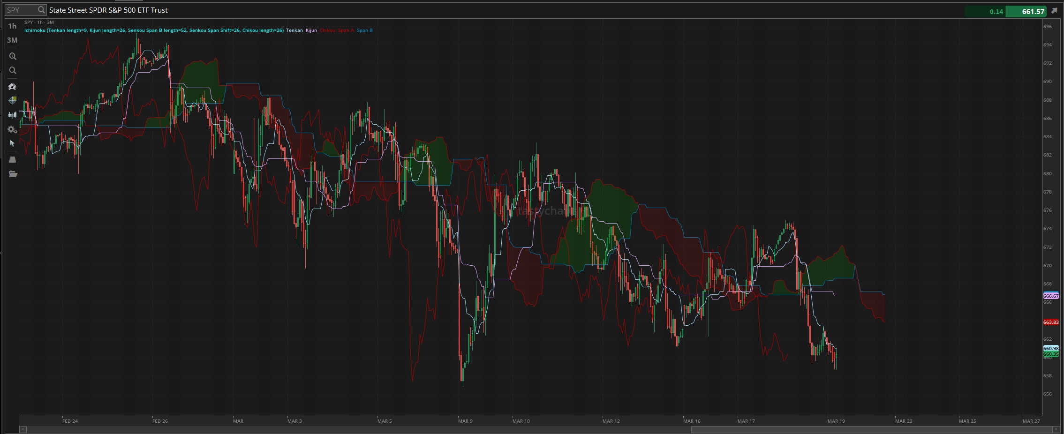Click the 666.67 Kijun price tag
The height and width of the screenshot is (434, 1064).
point(1051,296)
